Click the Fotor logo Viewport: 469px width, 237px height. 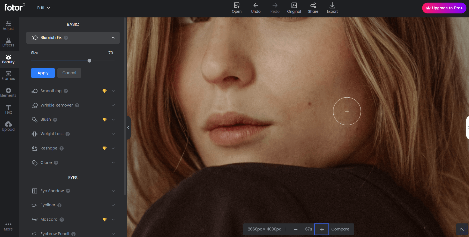(x=15, y=7)
